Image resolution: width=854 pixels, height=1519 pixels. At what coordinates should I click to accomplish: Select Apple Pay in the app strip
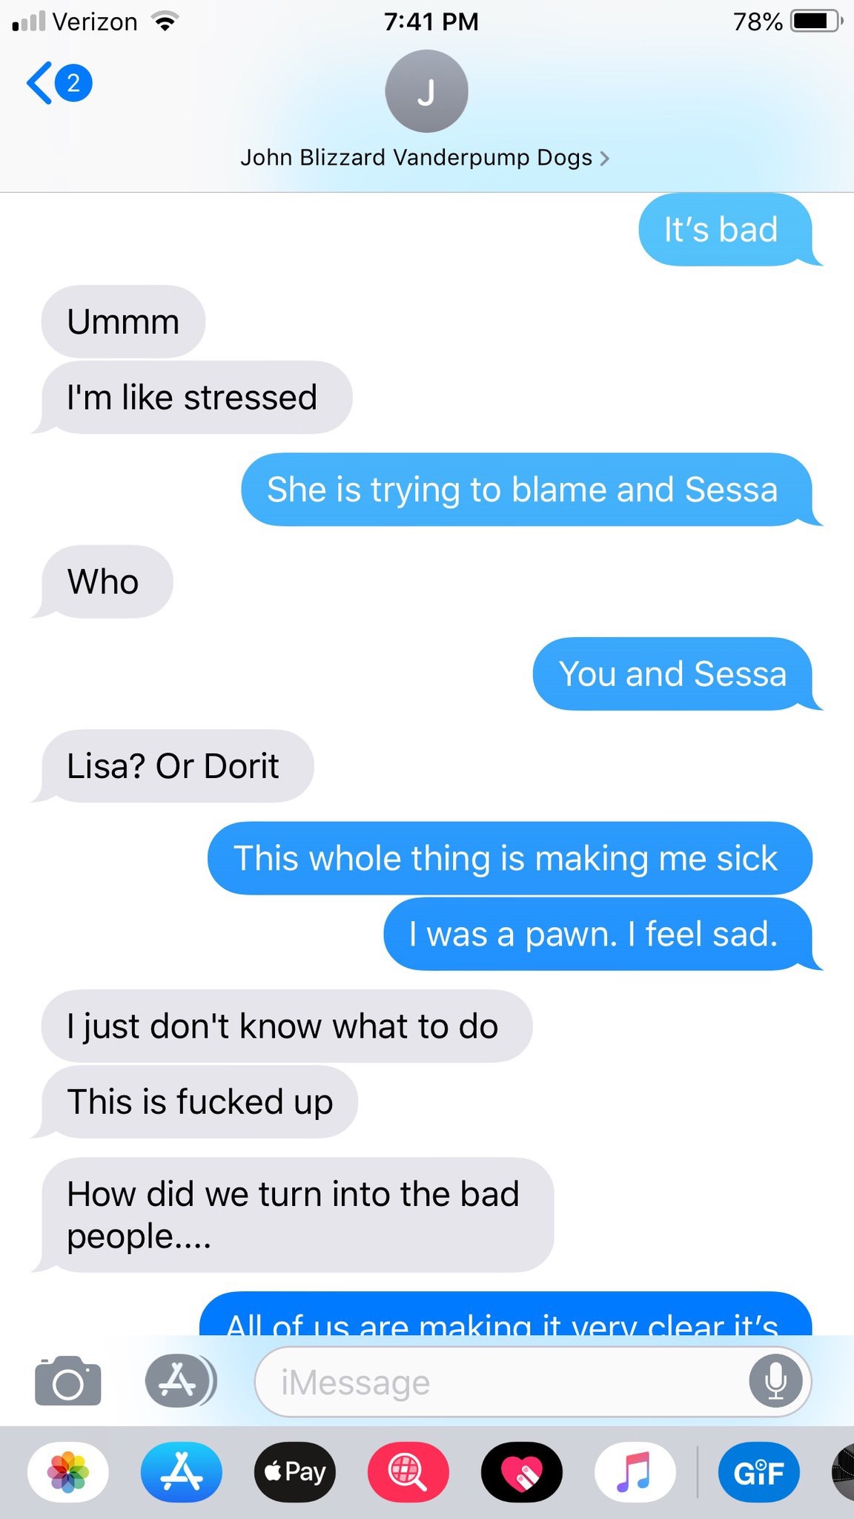point(295,1472)
